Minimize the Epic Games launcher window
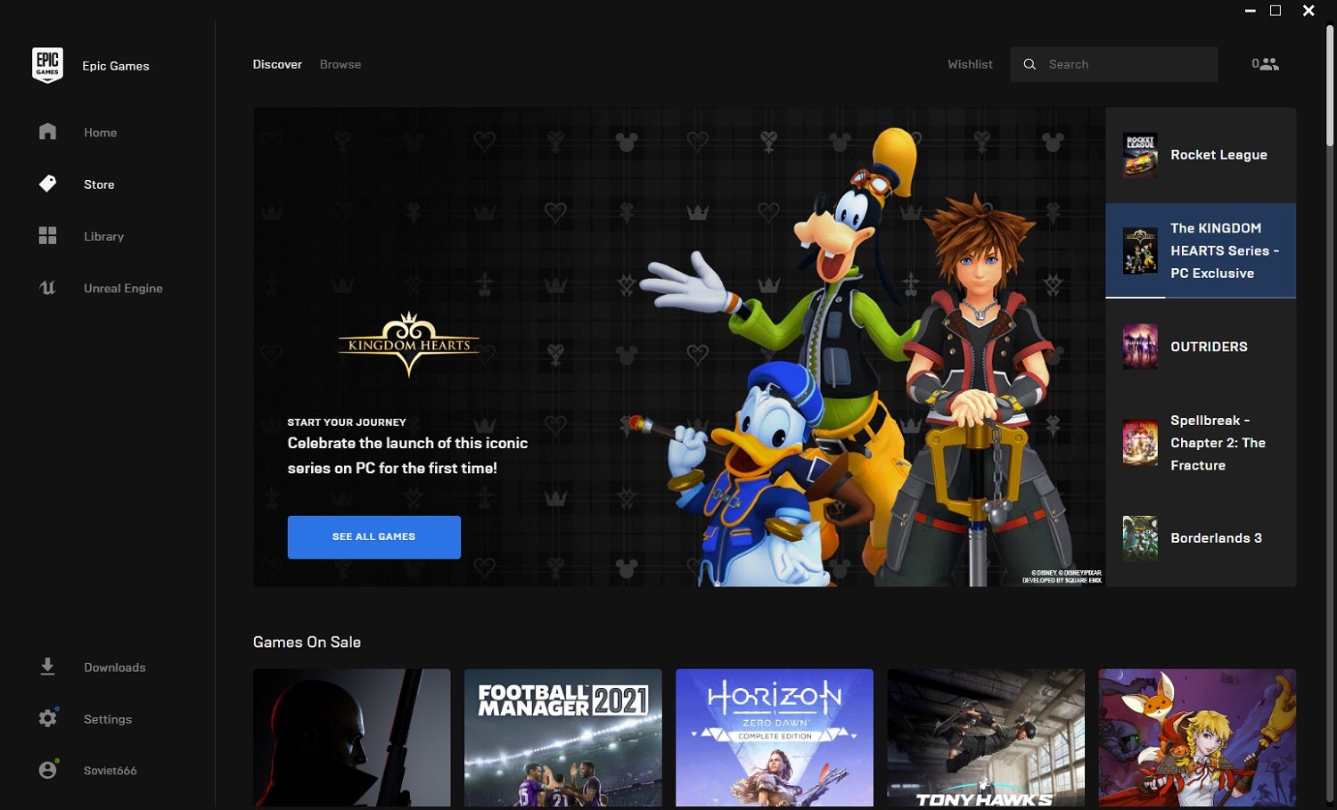The height and width of the screenshot is (810, 1337). [1250, 11]
